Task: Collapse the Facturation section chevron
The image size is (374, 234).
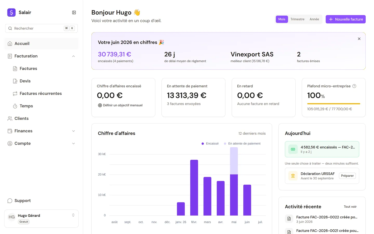Action: click(74, 56)
